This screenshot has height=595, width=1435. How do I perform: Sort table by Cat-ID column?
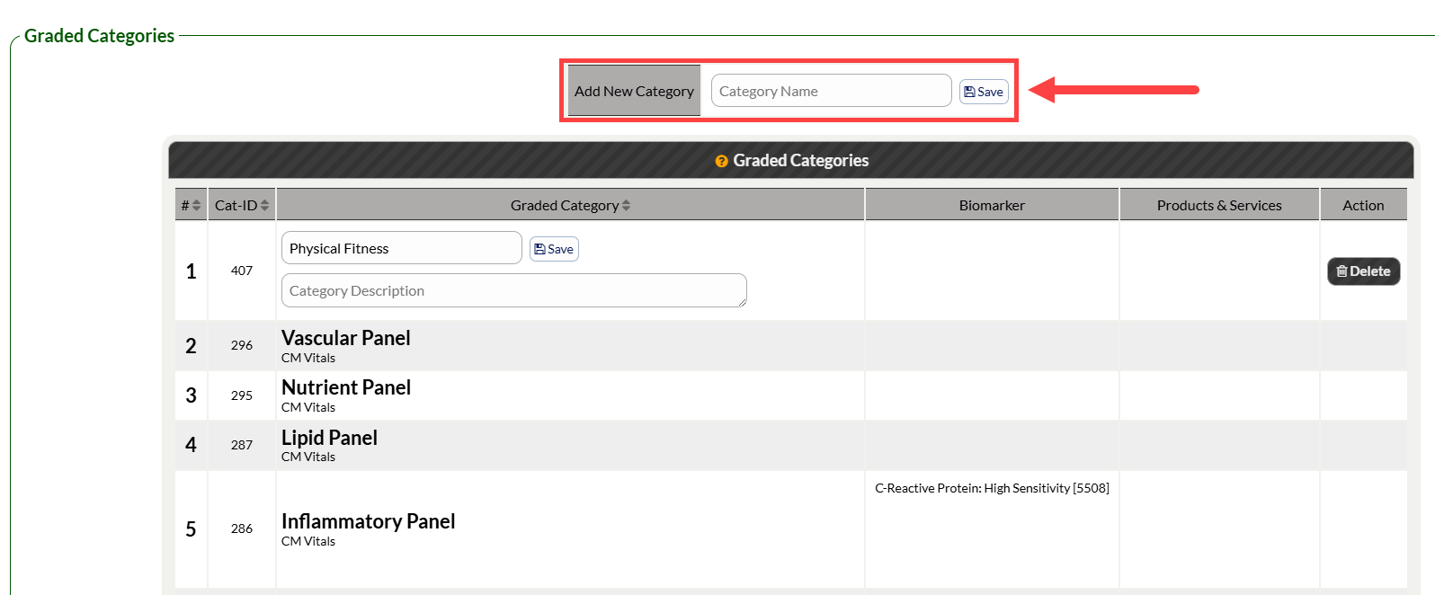(x=242, y=205)
